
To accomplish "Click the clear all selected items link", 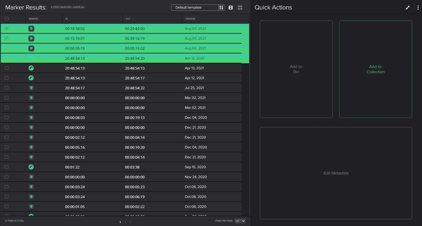I will [79, 7].
